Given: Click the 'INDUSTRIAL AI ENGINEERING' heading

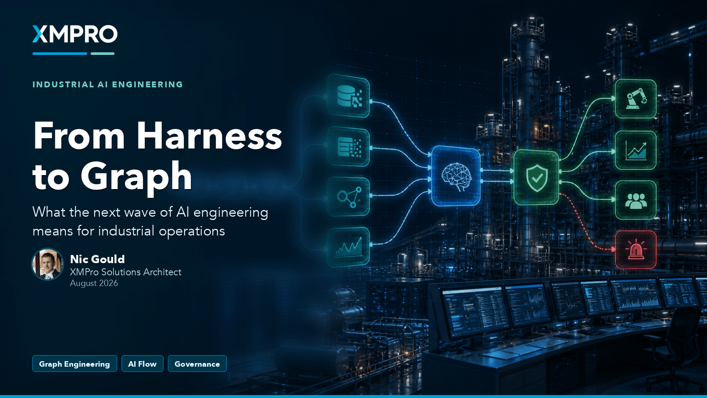Looking at the screenshot, I should pyautogui.click(x=108, y=84).
